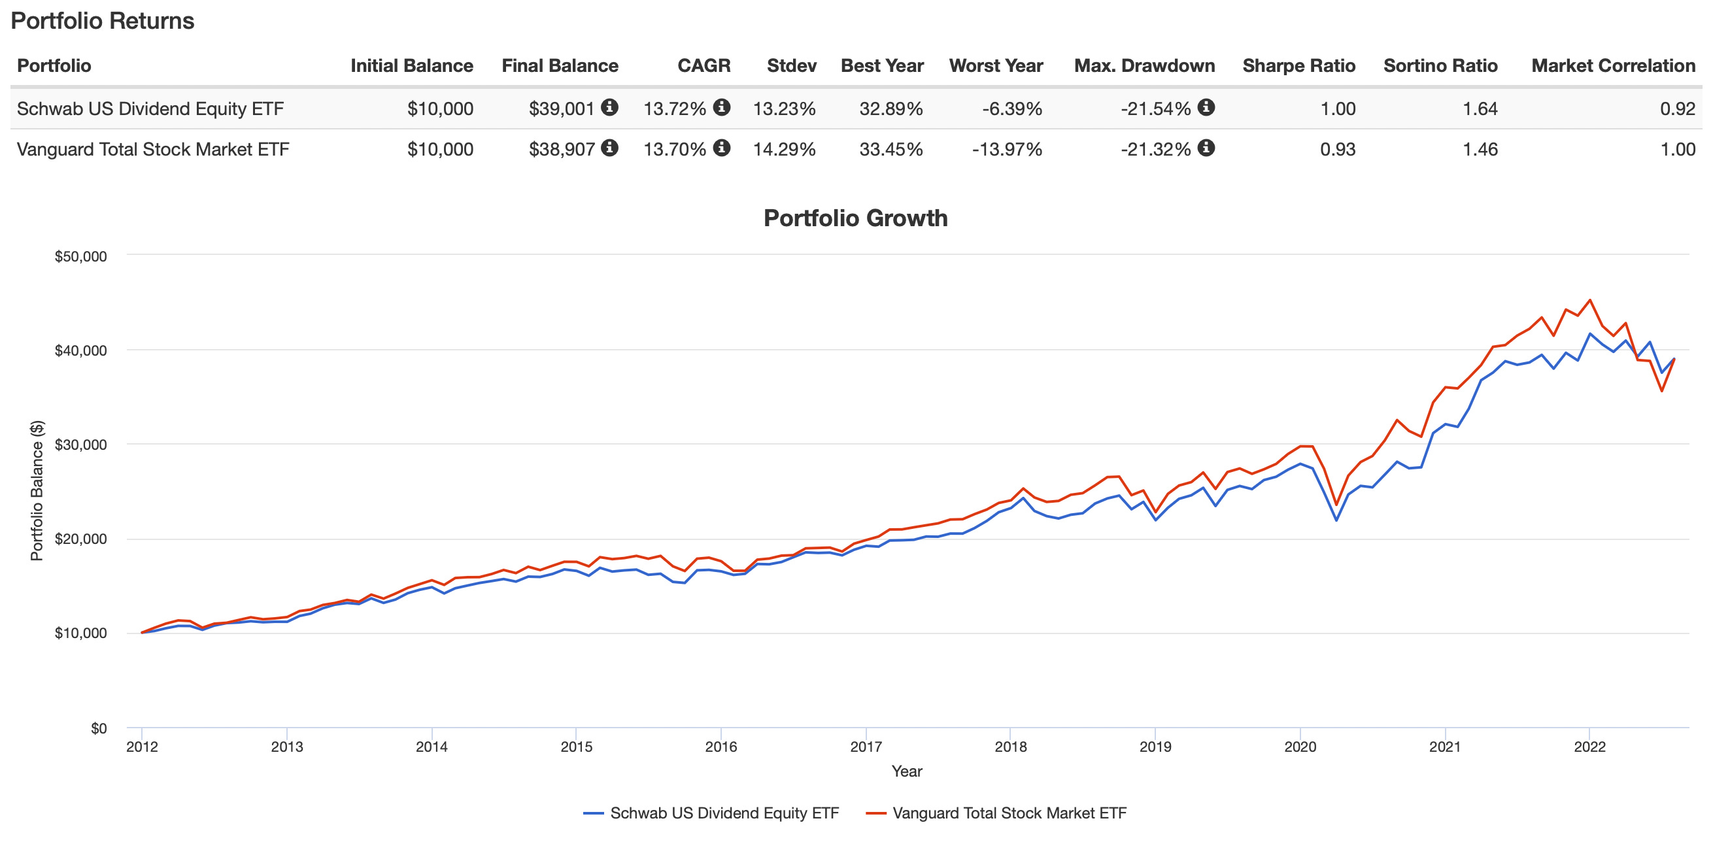Click the Sharpe ratio value 0.93
This screenshot has width=1713, height=842.
point(1337,149)
